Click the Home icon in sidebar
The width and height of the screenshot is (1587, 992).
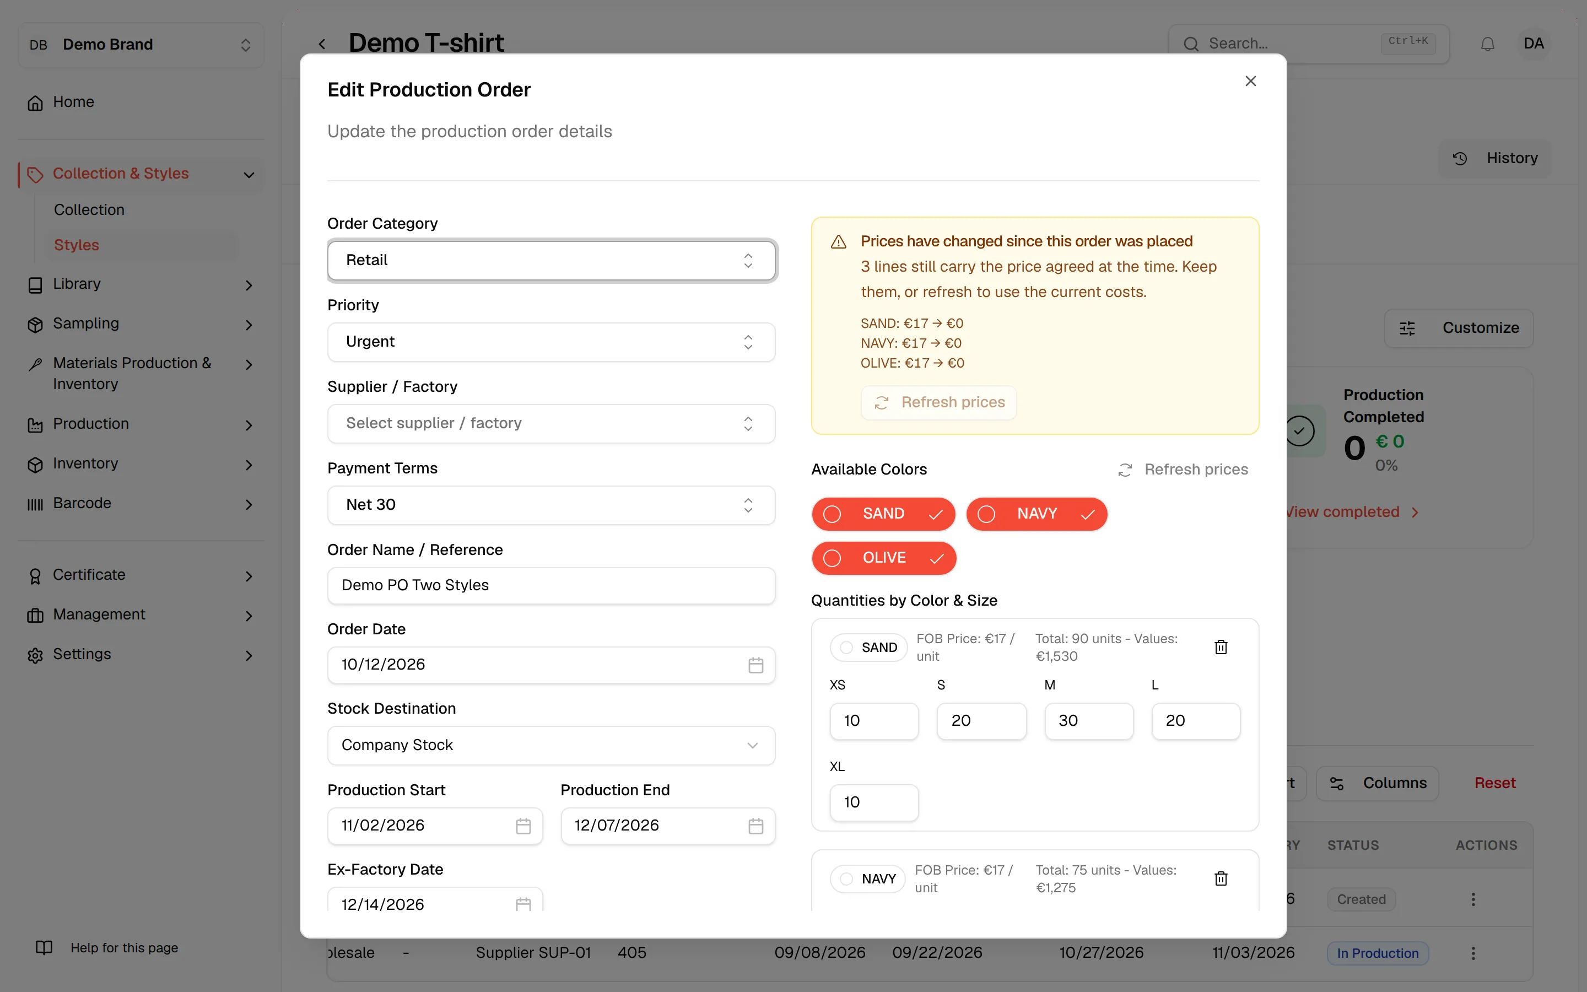35,103
